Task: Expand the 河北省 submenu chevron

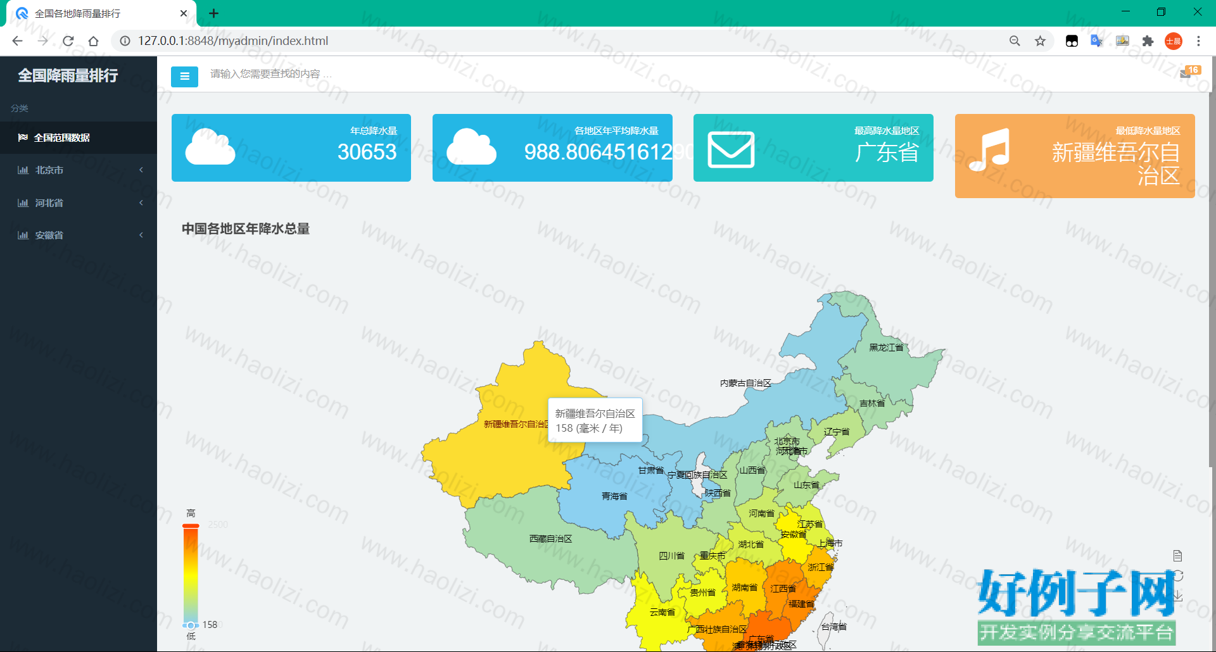Action: click(x=141, y=203)
